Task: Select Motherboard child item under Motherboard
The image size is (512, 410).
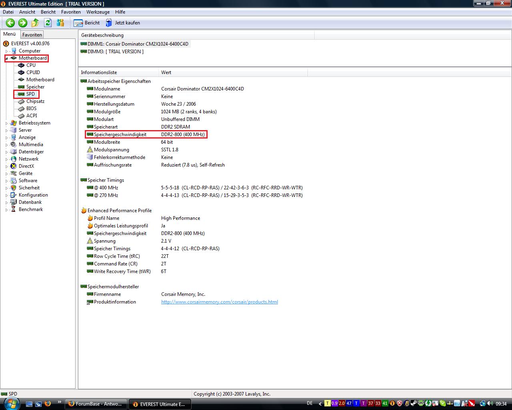Action: point(40,80)
